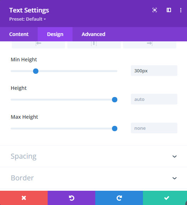This screenshot has height=205, width=187.
Task: Open the Preset: Default dropdown
Action: [x=27, y=19]
